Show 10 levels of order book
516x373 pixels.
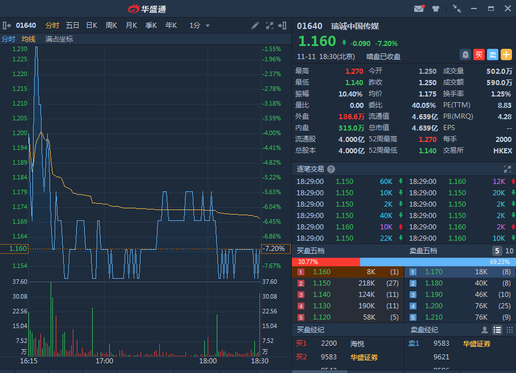coord(509,251)
